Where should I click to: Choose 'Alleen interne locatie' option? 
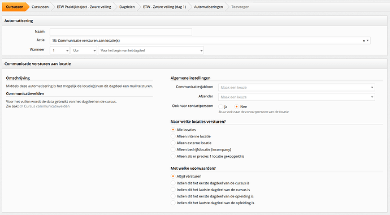pyautogui.click(x=173, y=136)
